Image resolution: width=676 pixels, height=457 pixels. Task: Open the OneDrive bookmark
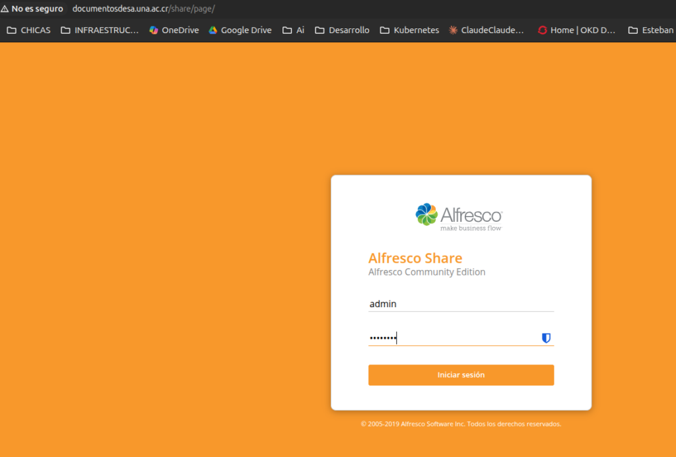pyautogui.click(x=174, y=30)
